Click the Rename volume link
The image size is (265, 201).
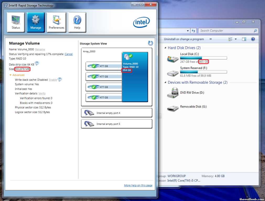pos(40,49)
